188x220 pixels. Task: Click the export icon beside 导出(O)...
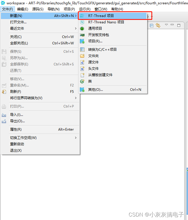(x=4, y=121)
